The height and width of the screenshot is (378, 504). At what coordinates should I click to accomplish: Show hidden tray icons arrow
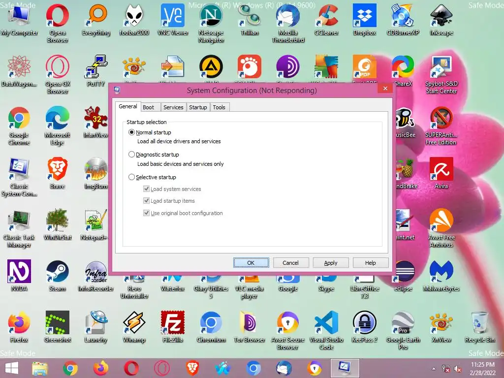(x=434, y=369)
